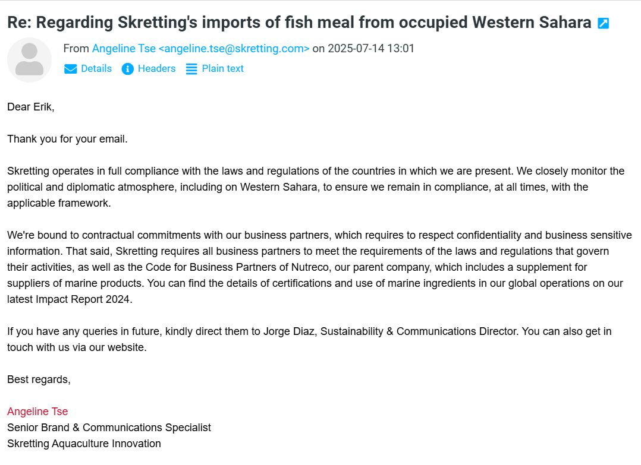The height and width of the screenshot is (465, 641).
Task: Open the Details view link
Action: click(96, 69)
